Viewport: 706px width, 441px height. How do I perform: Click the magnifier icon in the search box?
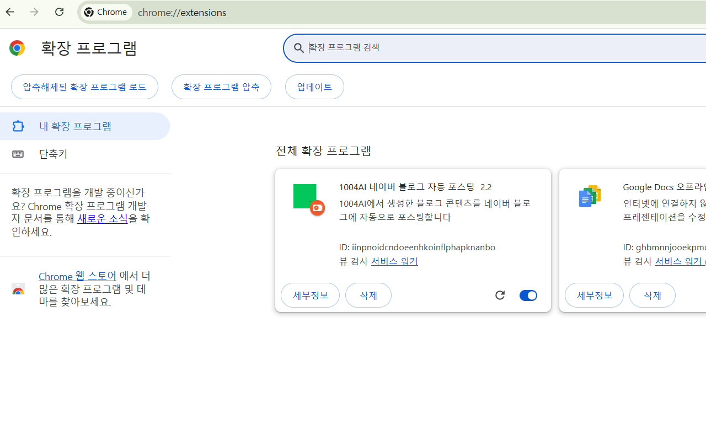pyautogui.click(x=298, y=48)
